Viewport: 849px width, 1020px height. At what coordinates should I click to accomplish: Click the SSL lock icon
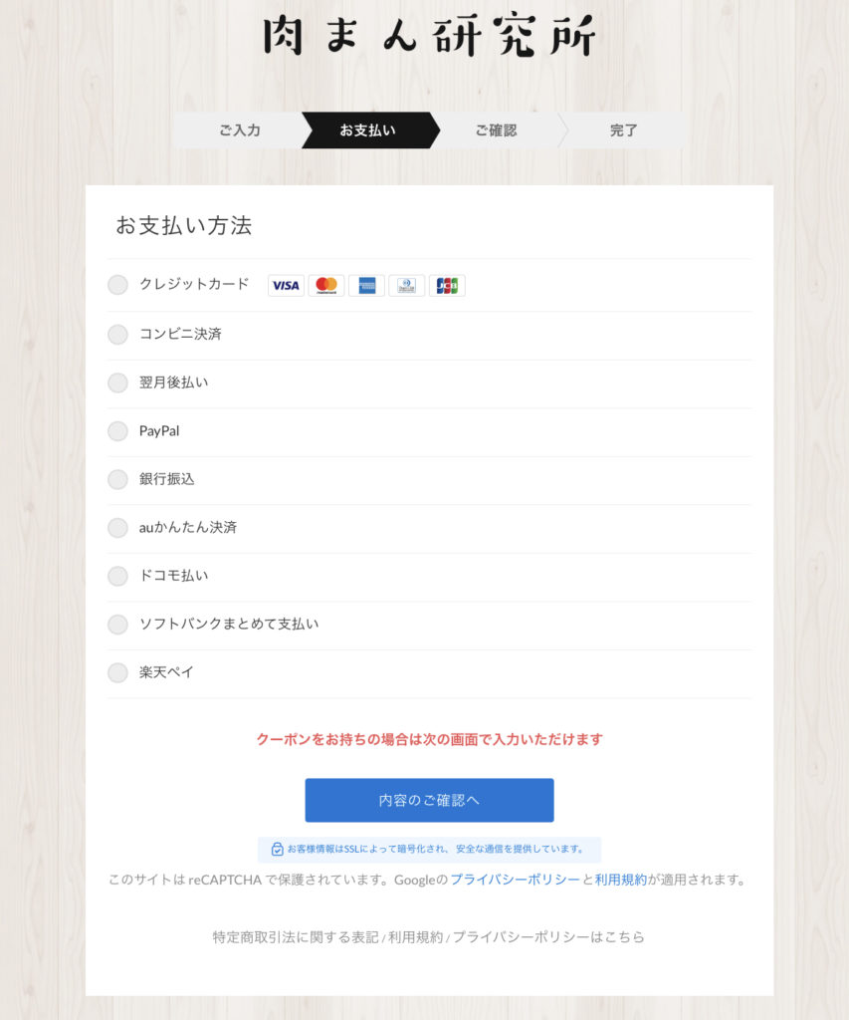pos(277,849)
